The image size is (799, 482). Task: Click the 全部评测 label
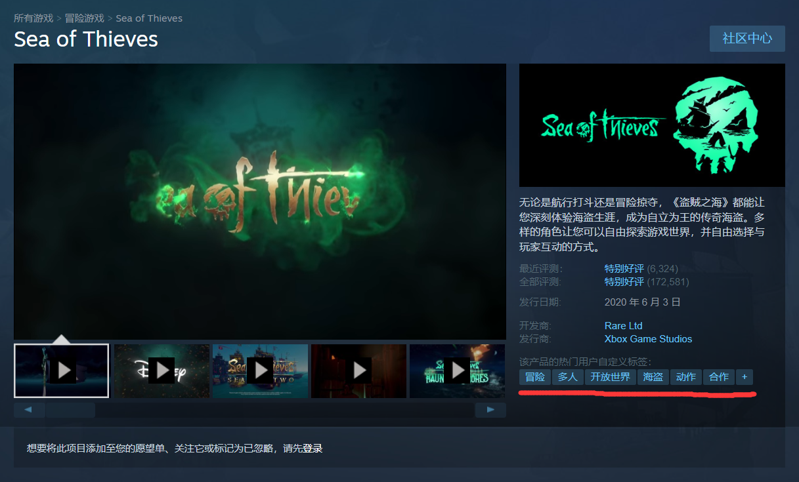pyautogui.click(x=541, y=282)
